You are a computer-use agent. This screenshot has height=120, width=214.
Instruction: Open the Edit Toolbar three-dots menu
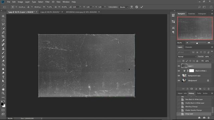coord(3,97)
